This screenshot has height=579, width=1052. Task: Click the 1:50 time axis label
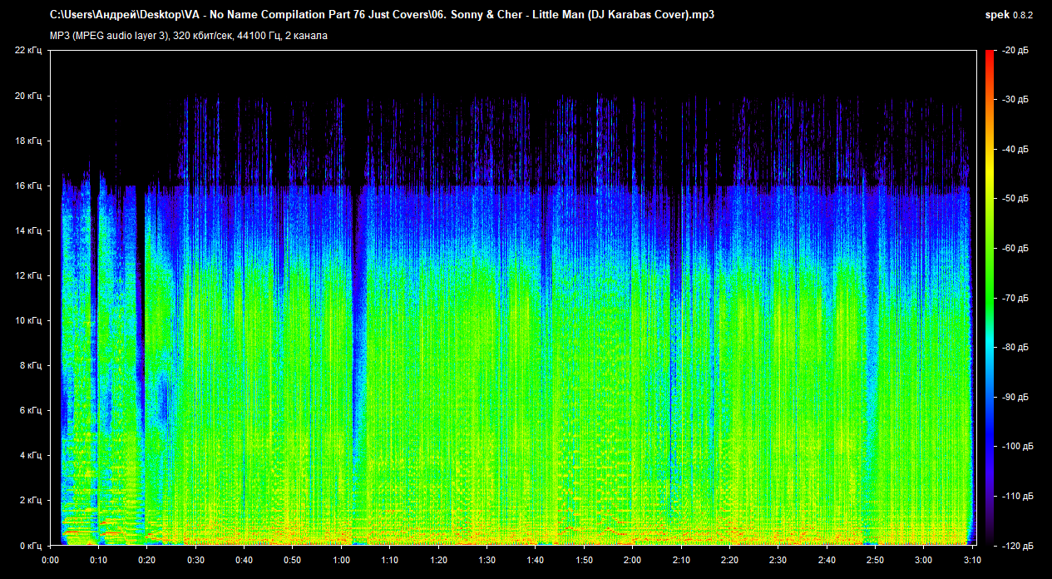pyautogui.click(x=584, y=560)
